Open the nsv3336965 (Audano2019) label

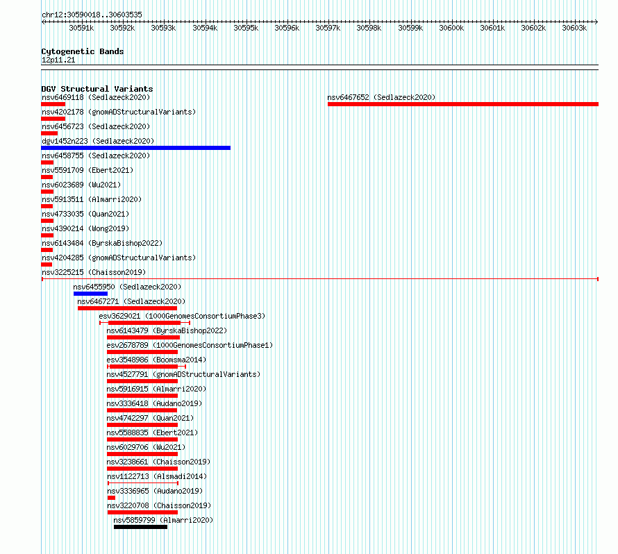pos(155,491)
